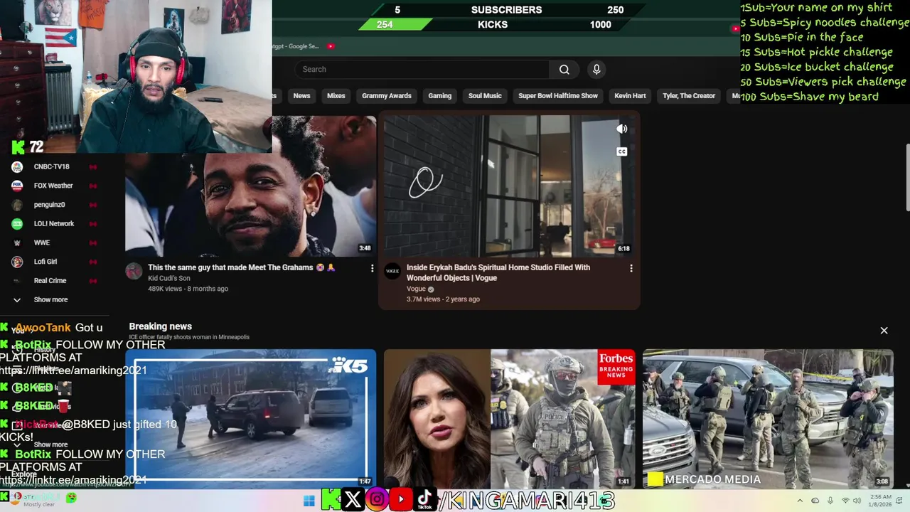The image size is (910, 512).
Task: Click 'ICE officer fatally shoots woman in Minneapolis' text
Action: (189, 337)
